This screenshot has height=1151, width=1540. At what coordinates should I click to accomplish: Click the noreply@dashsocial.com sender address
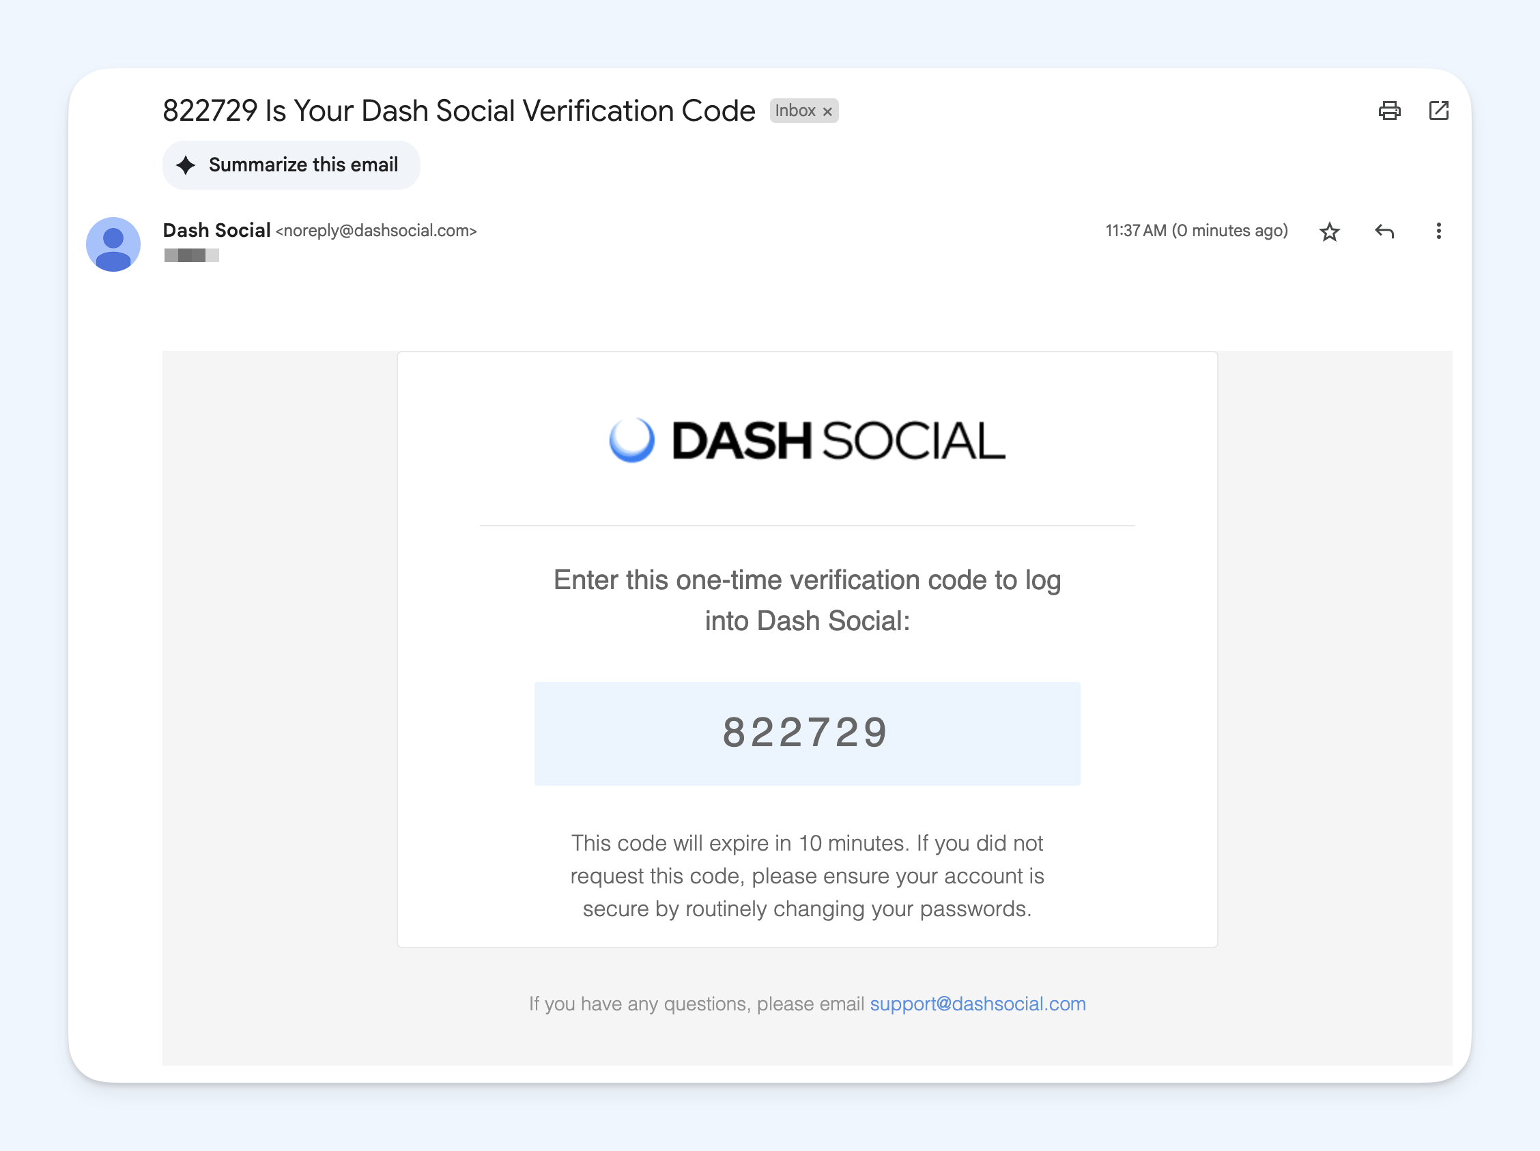[x=376, y=231]
